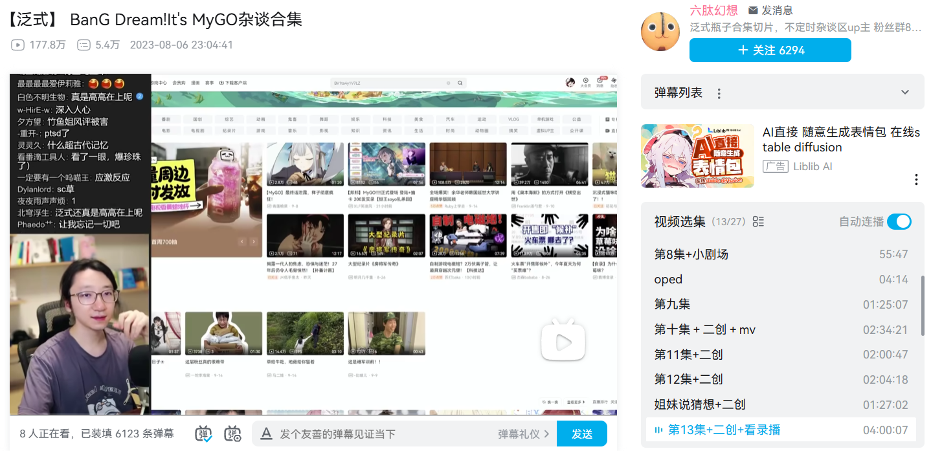Open the ad three-dot more menu
This screenshot has height=451, width=931.
[x=916, y=179]
